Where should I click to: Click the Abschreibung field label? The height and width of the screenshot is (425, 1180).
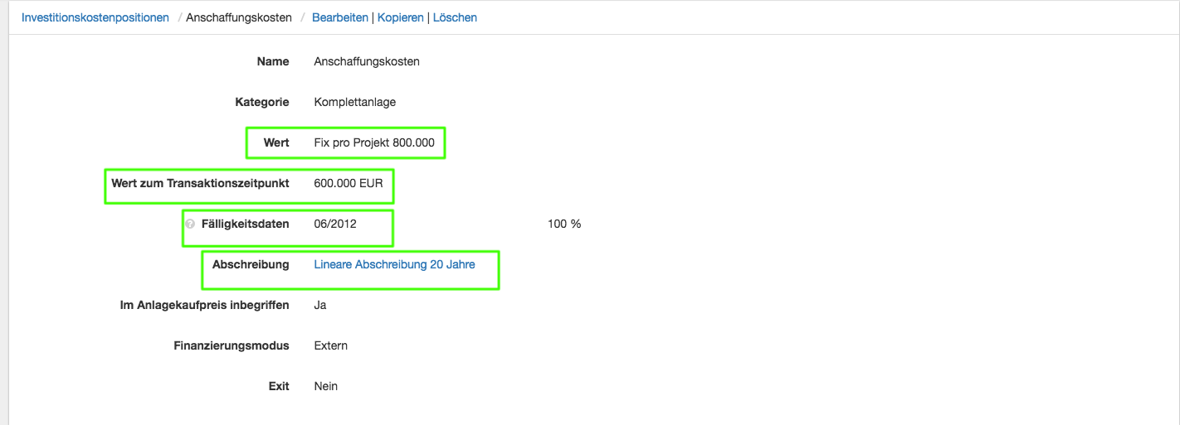point(251,264)
